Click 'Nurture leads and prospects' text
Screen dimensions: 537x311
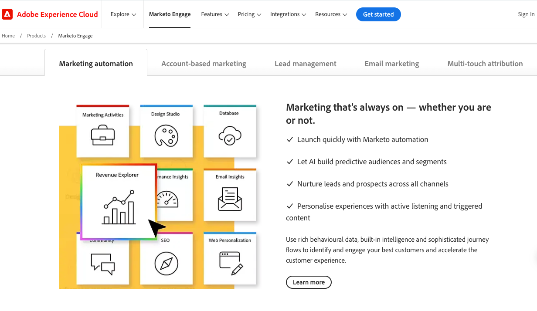click(x=373, y=184)
